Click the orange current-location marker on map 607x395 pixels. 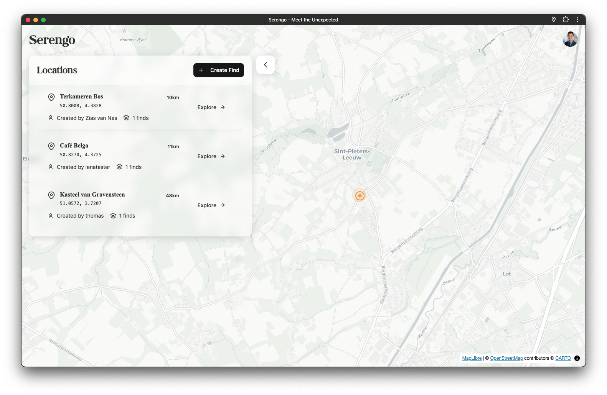(x=360, y=195)
